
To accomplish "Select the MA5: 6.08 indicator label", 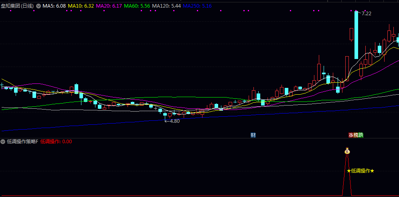I will pyautogui.click(x=54, y=6).
